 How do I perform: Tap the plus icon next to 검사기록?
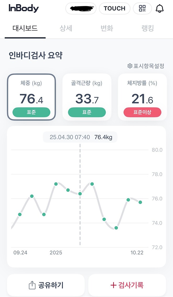pyautogui.click(x=114, y=285)
